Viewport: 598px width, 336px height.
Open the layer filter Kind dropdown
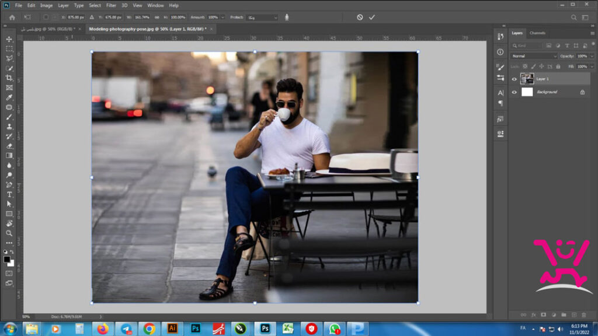pos(527,45)
